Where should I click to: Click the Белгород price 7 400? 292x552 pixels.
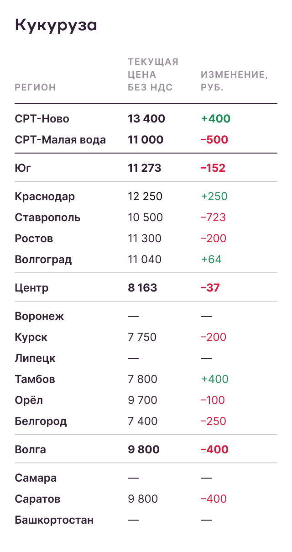point(142,421)
